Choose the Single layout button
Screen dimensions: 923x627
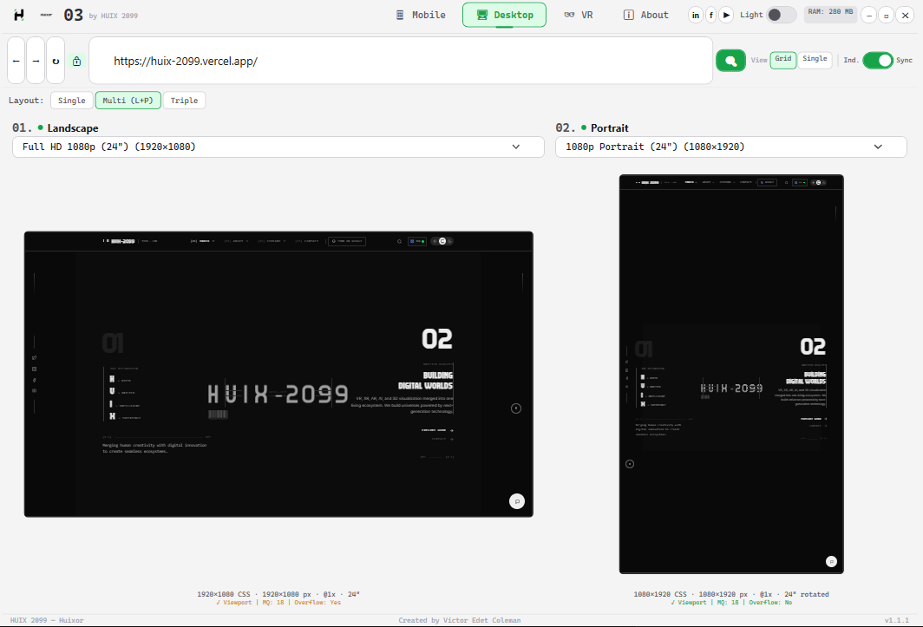pyautogui.click(x=72, y=101)
